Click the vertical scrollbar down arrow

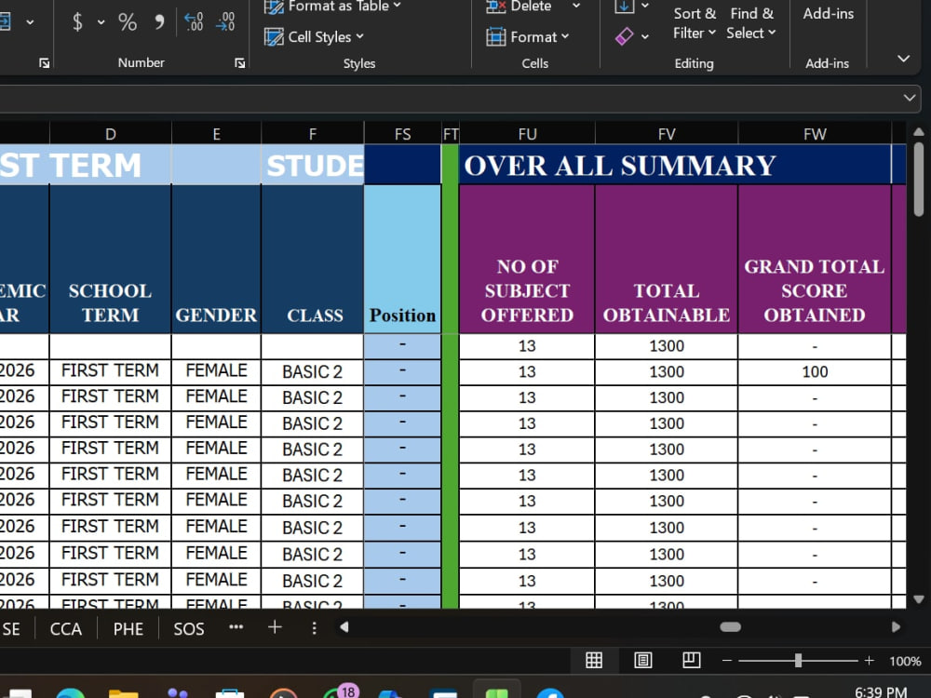(x=919, y=599)
